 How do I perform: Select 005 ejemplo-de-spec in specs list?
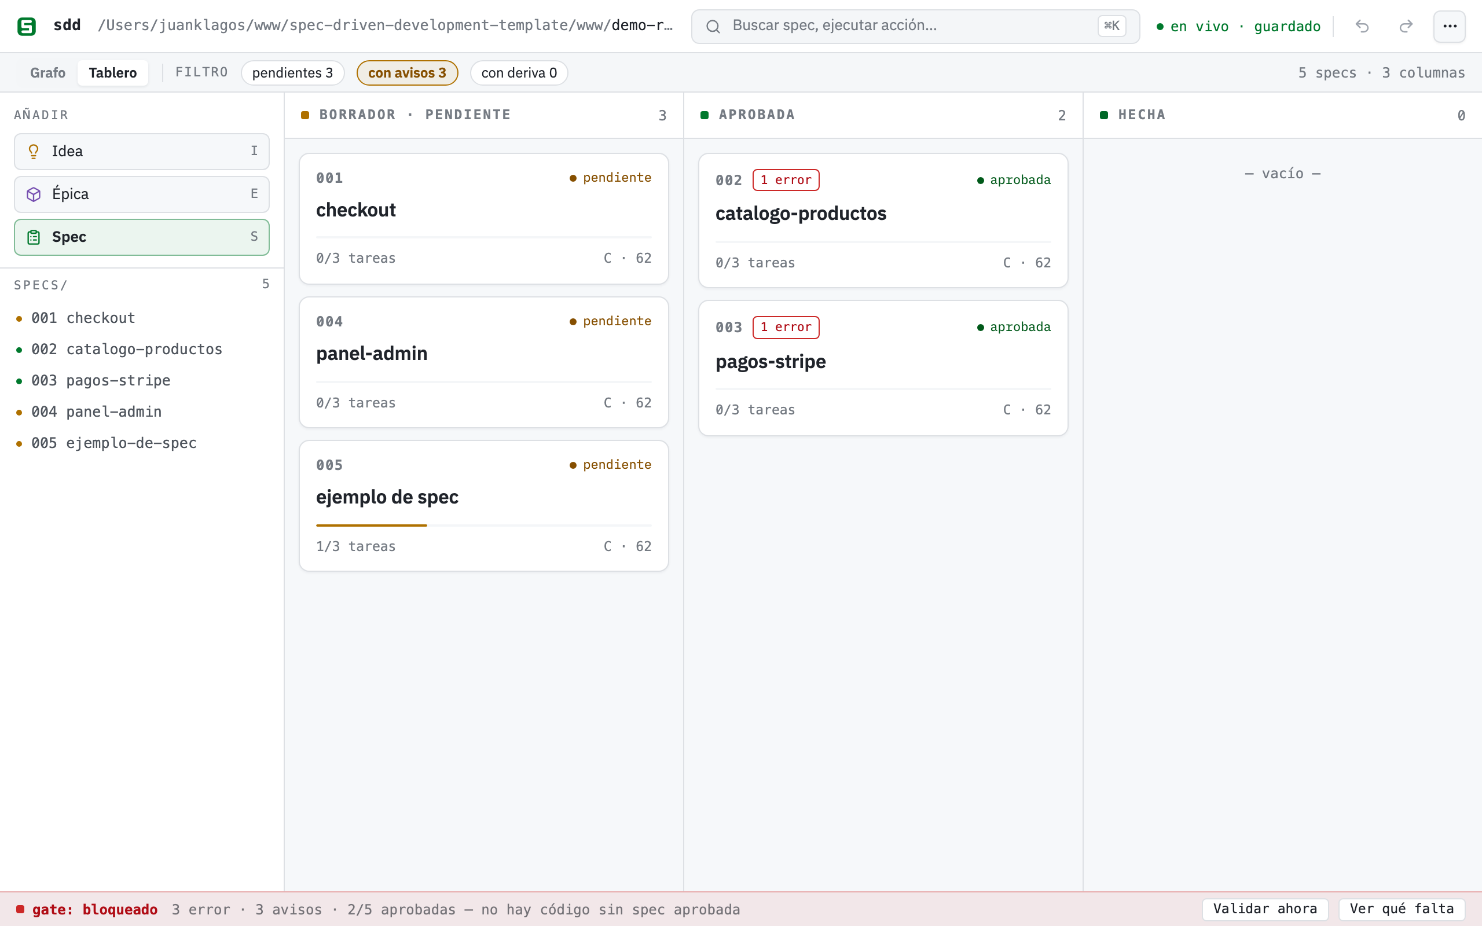coord(141,443)
